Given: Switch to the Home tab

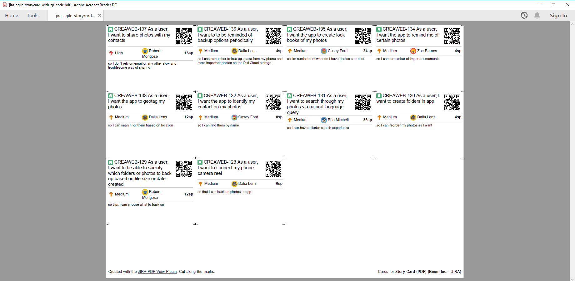Looking at the screenshot, I should pos(12,15).
